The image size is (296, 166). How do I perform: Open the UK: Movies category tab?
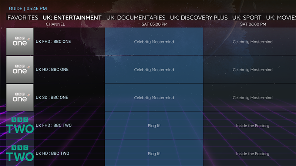281,18
